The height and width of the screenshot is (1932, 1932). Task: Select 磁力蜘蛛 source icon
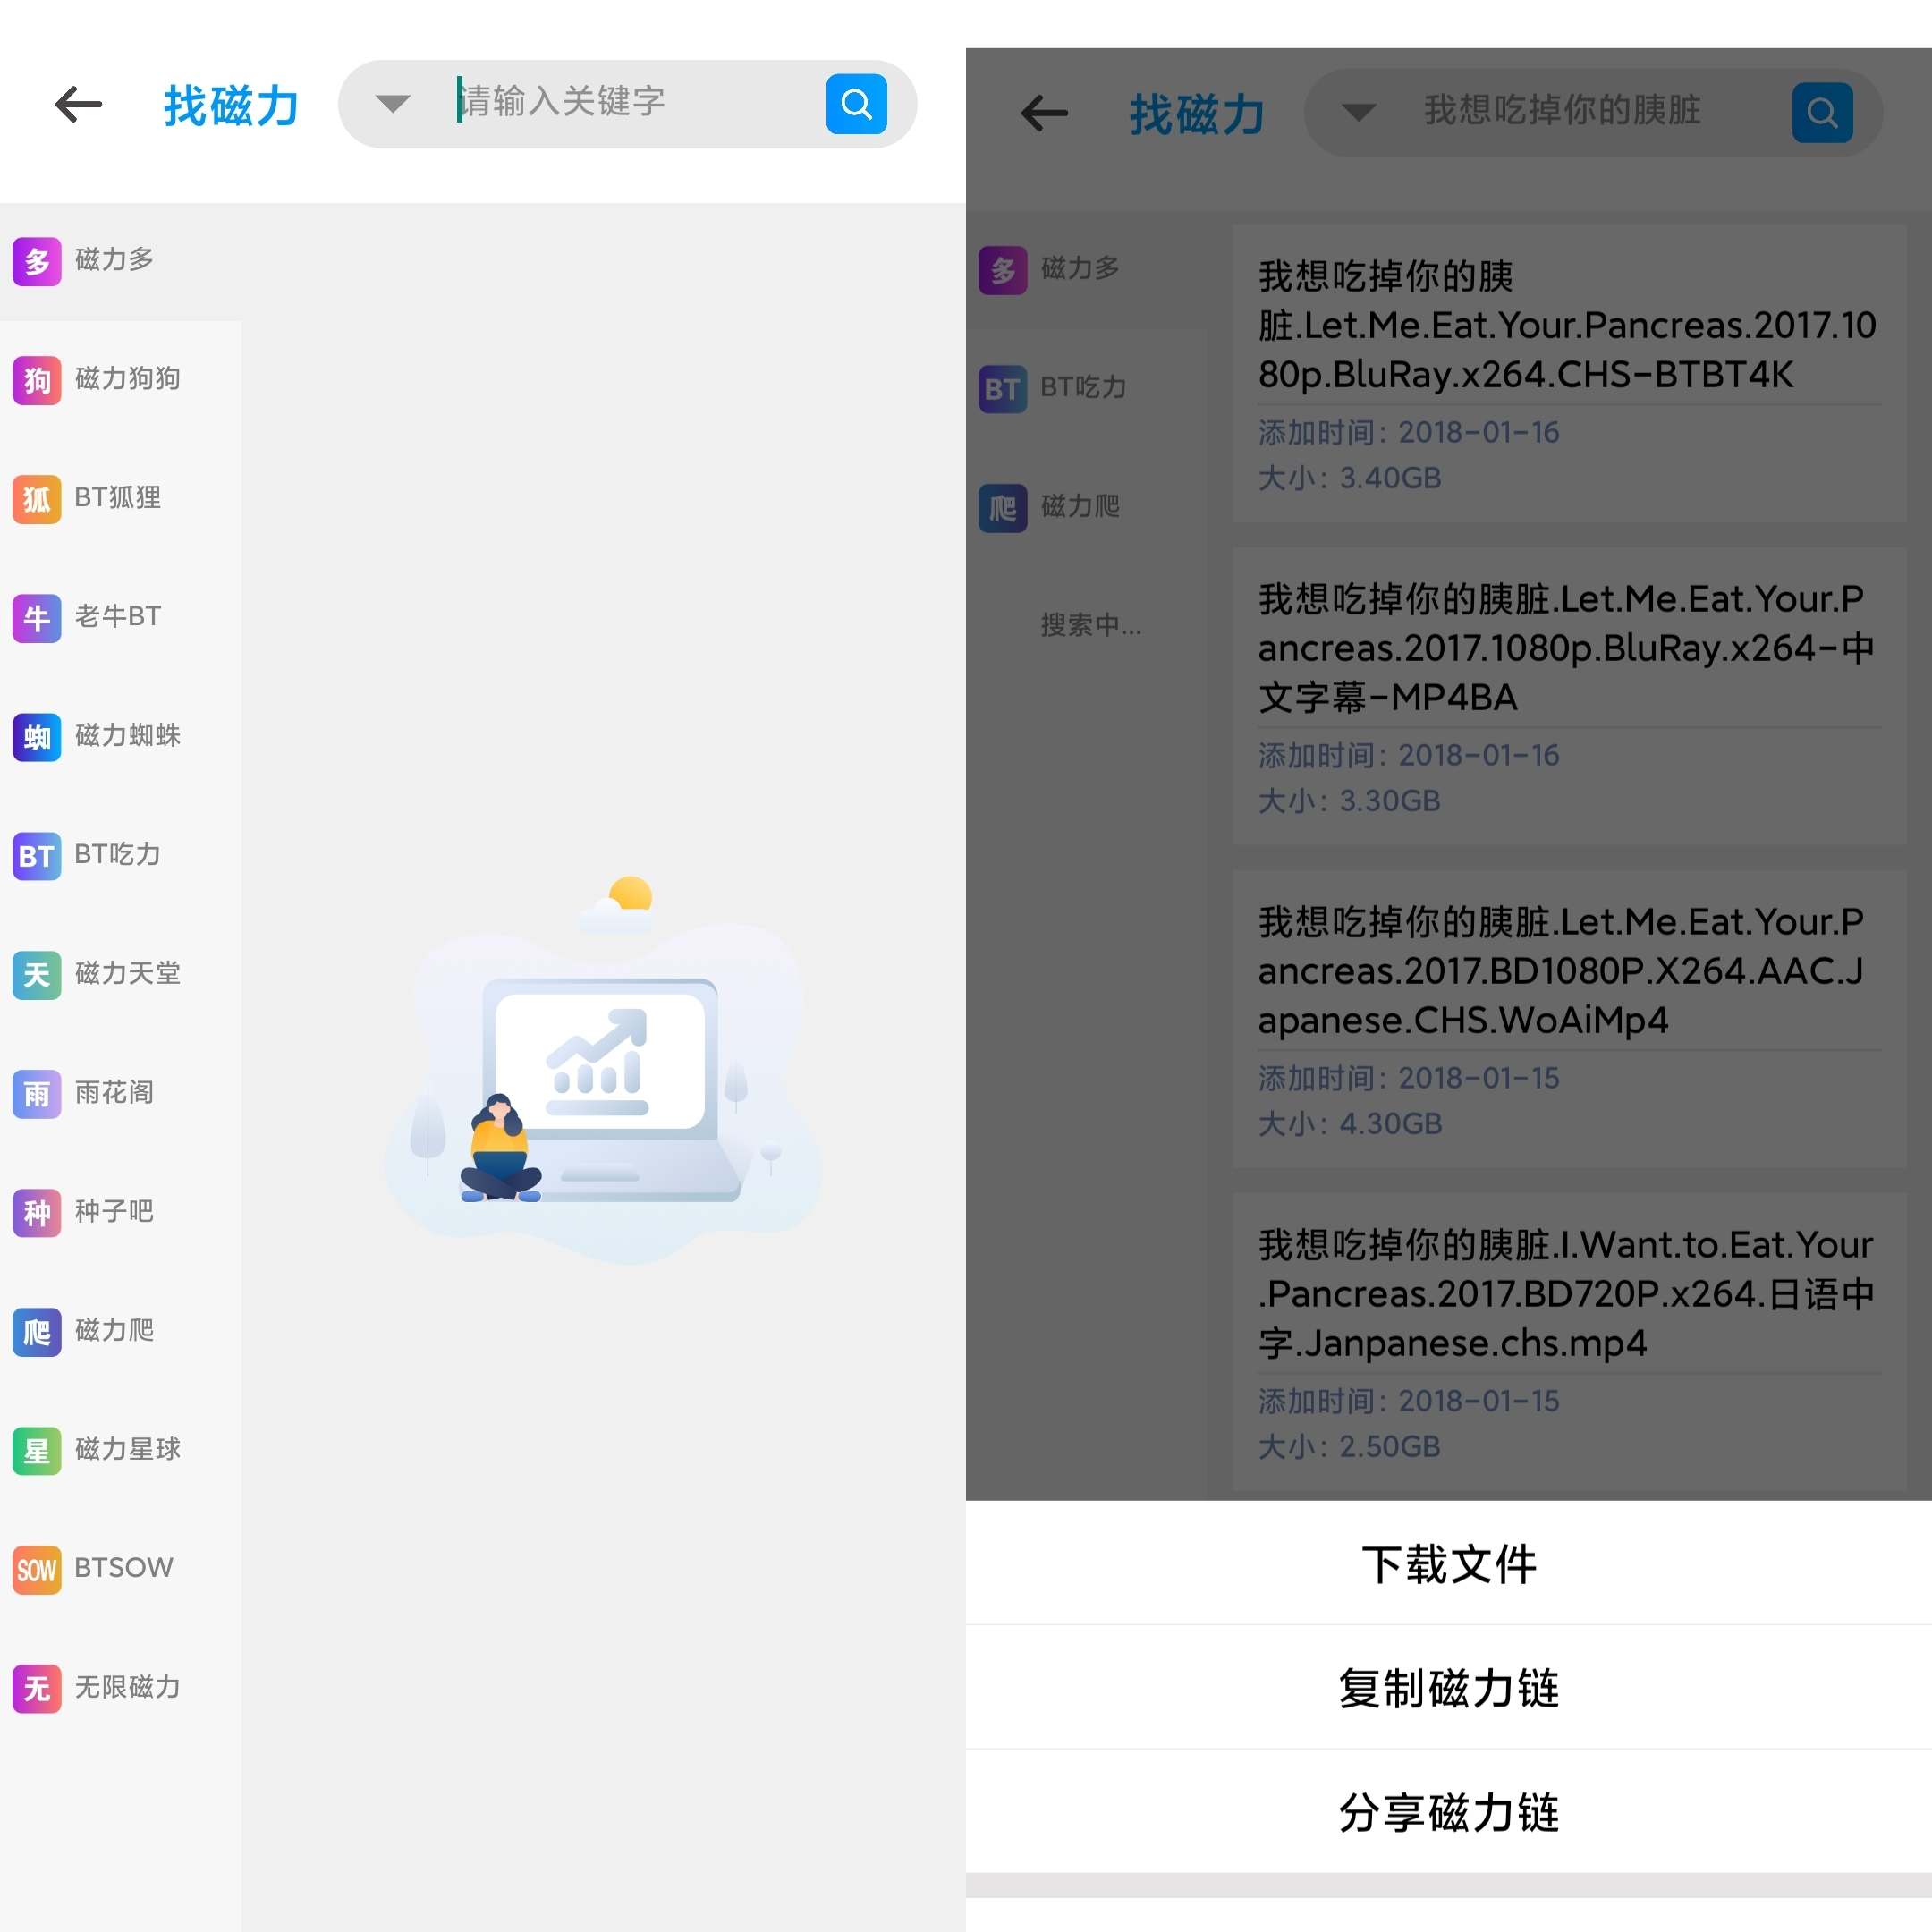pos(37,737)
